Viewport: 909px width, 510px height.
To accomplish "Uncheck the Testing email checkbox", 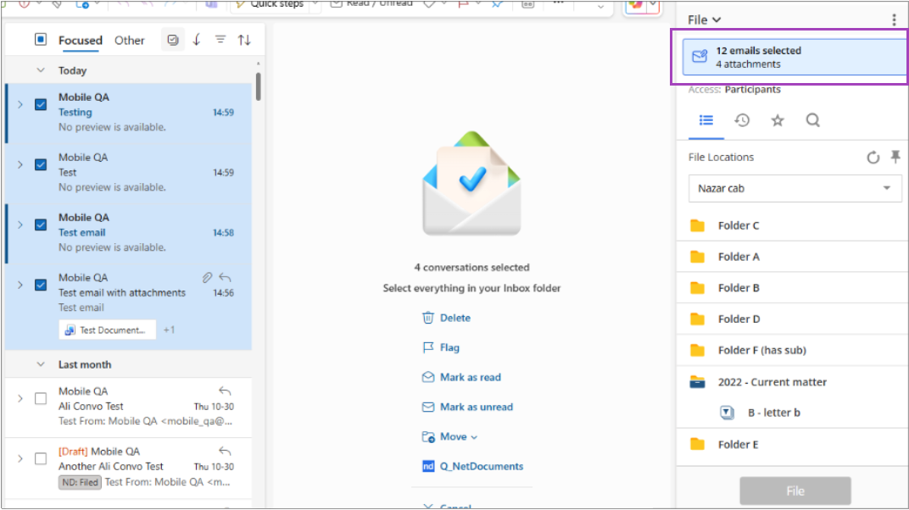I will click(x=41, y=104).
